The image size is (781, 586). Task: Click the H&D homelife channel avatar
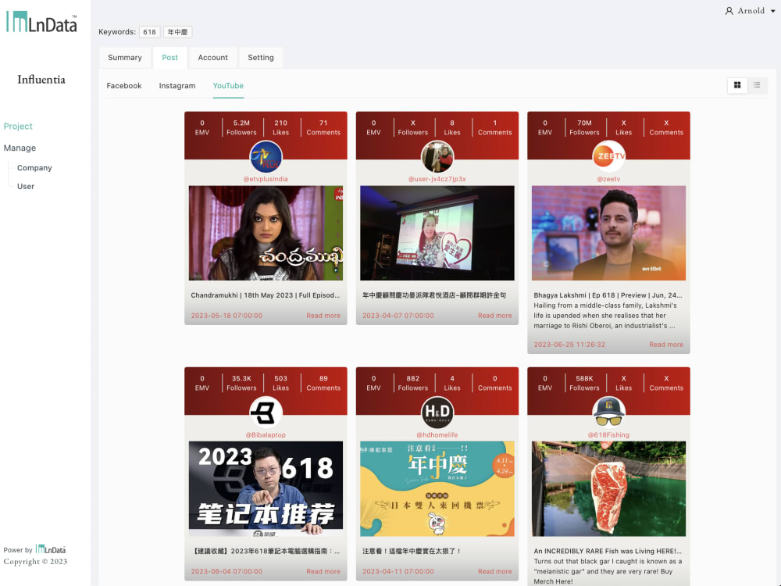pos(437,412)
